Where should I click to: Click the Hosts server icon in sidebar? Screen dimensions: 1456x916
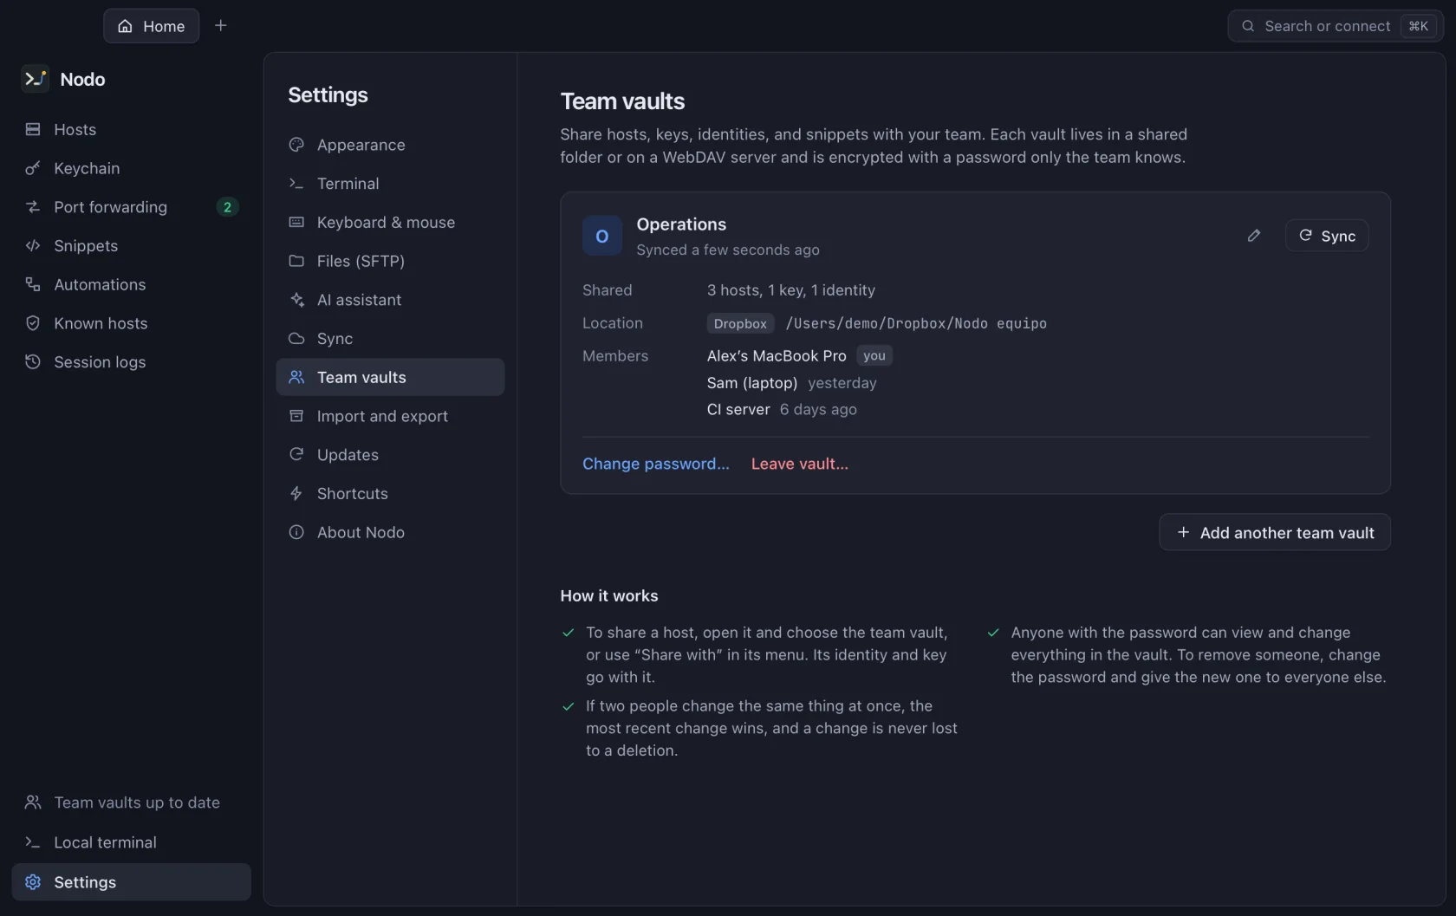(33, 129)
